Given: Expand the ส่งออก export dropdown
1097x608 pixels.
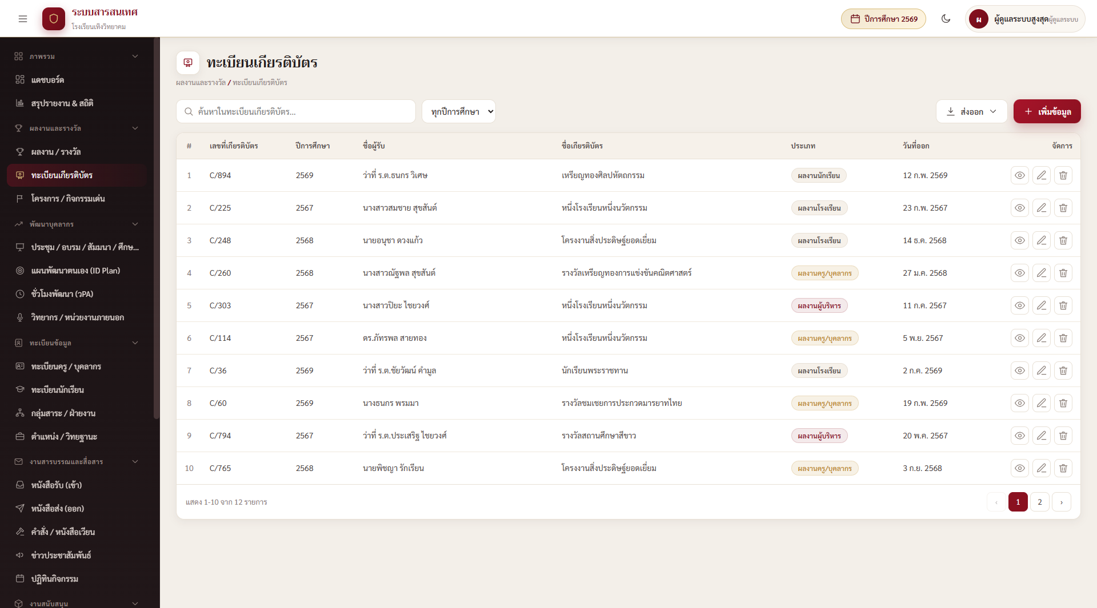Looking at the screenshot, I should (971, 111).
